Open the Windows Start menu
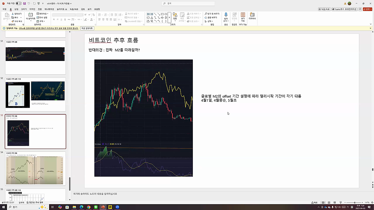Viewport: 374px width, 210px height. click(3, 207)
